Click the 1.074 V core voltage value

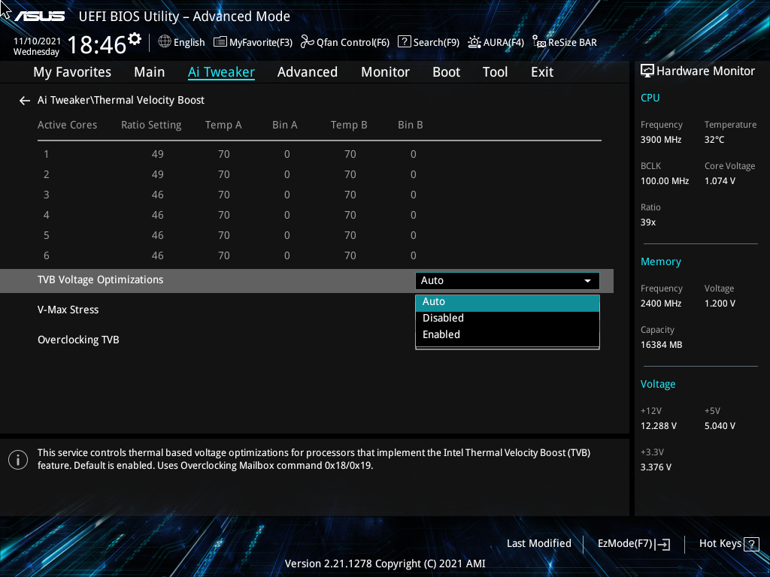tap(720, 181)
